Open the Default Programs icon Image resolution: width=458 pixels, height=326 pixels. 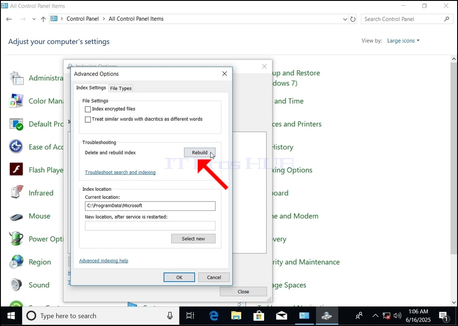[x=16, y=124]
